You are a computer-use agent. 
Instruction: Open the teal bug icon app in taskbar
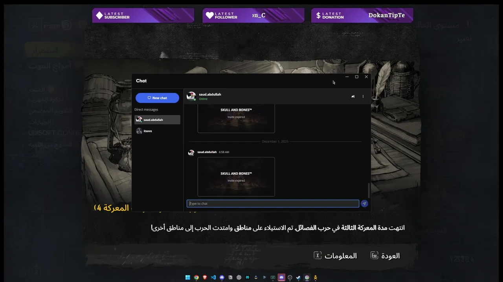[x=248, y=277]
